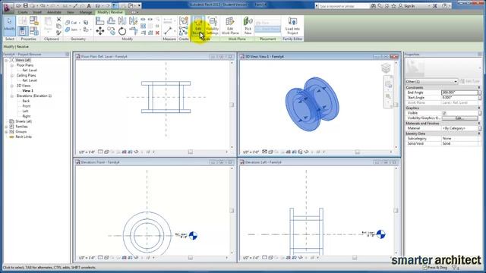Open the Annotate ribbon tab

coord(54,12)
